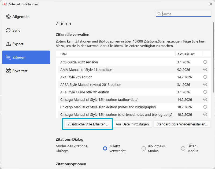Select Chicago Manual of Style 18th edition (author-date)
This screenshot has height=169, width=215.
coord(133,99)
